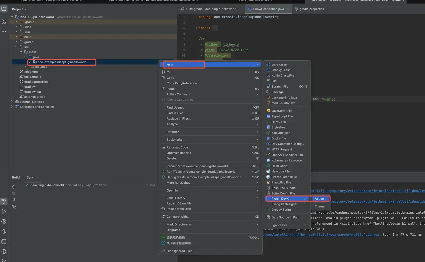
Task: Expand the External Libraries node
Action: (12, 102)
